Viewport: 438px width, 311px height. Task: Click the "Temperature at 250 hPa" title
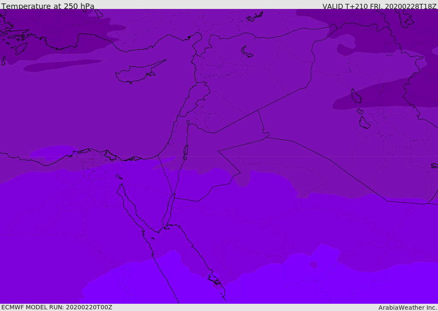click(47, 6)
